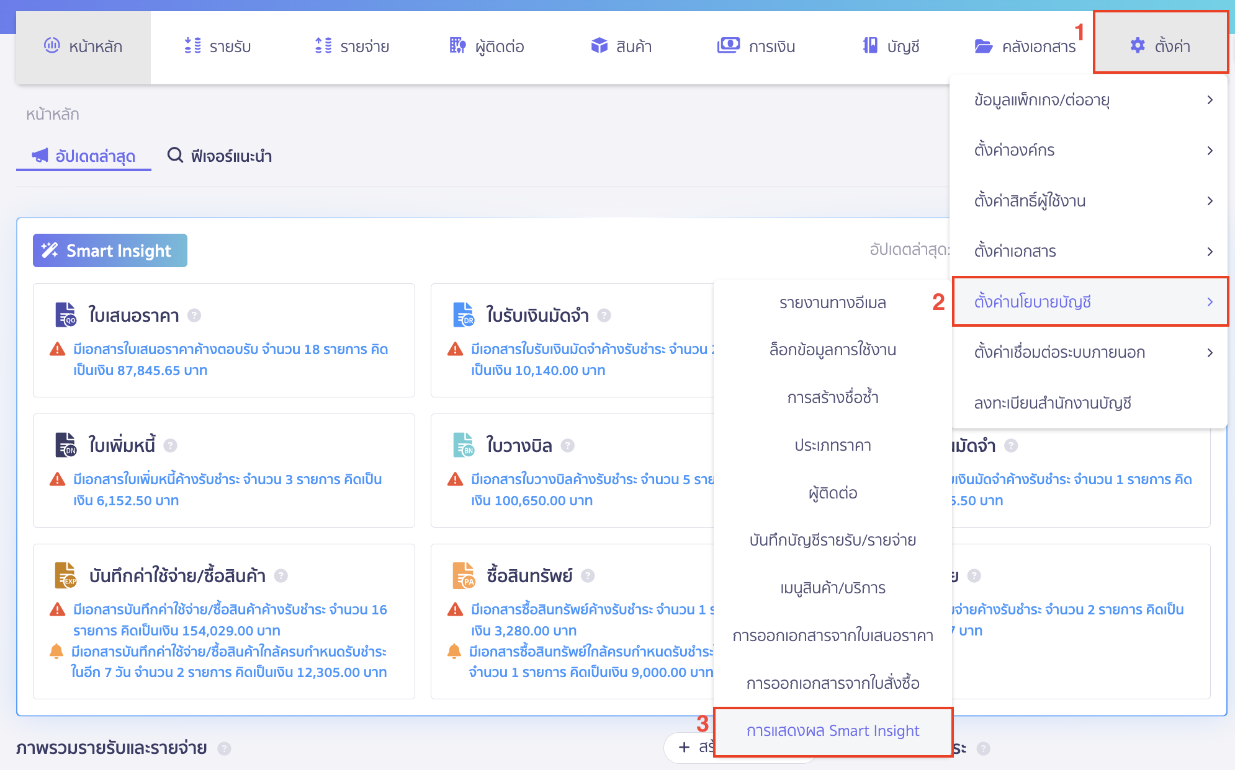The height and width of the screenshot is (770, 1235).
Task: Select the การเงิน money icon
Action: click(728, 45)
